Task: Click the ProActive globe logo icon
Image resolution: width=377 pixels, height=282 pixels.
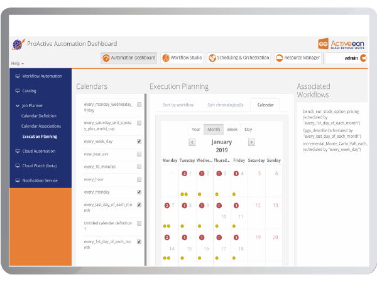Action: coord(18,44)
